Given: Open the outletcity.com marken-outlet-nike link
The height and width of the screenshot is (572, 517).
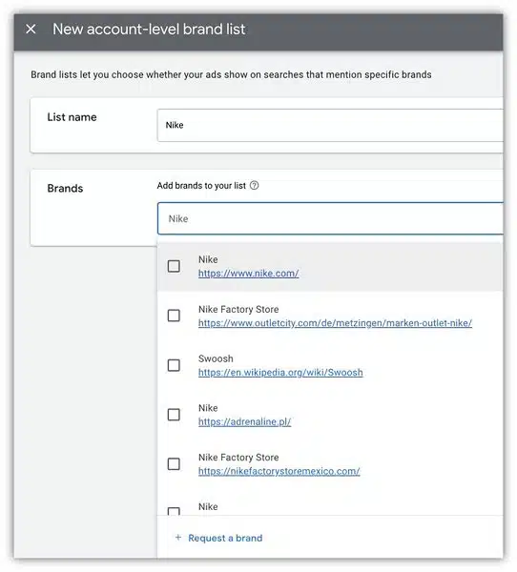Looking at the screenshot, I should click(x=335, y=323).
